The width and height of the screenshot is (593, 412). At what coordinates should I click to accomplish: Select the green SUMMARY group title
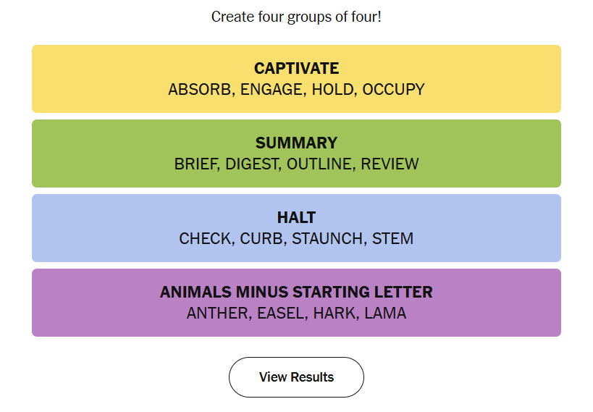coord(296,143)
